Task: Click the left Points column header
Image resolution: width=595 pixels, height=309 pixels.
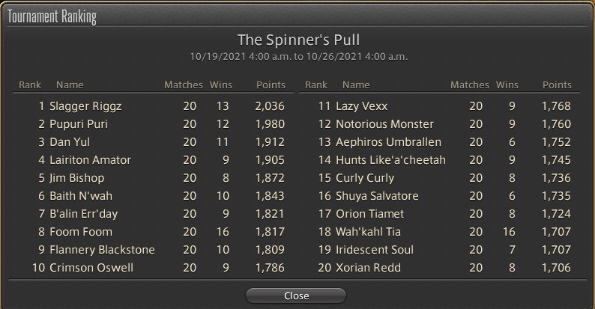Action: point(271,85)
